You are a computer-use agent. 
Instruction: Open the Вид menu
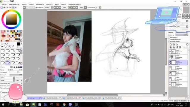(x=57, y=4)
